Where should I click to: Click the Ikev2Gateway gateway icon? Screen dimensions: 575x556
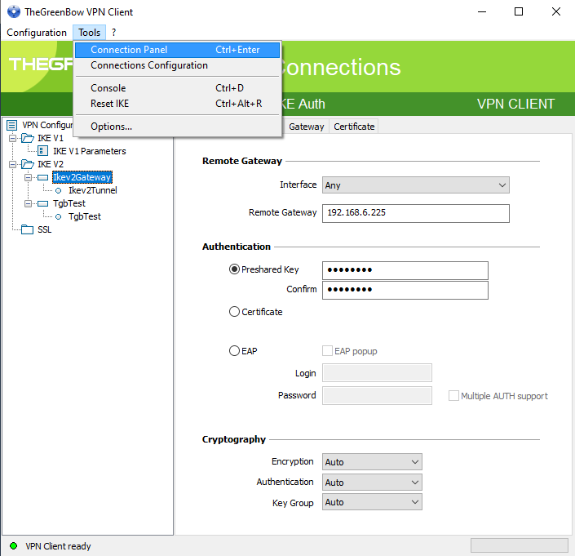point(43,178)
